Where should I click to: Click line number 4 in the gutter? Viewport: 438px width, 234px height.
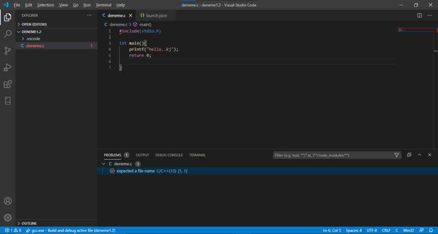[x=109, y=49]
